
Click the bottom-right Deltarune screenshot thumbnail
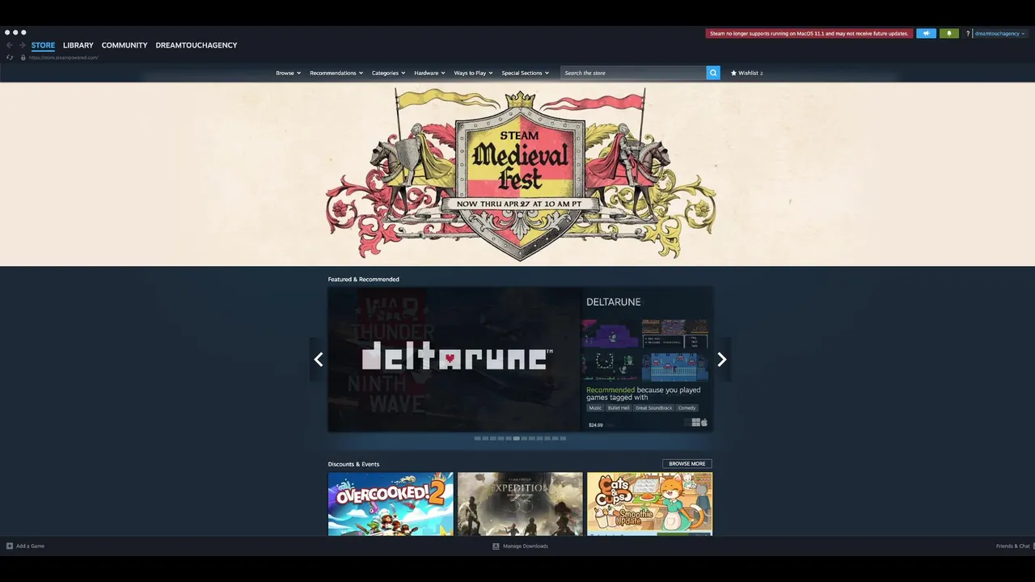point(675,366)
